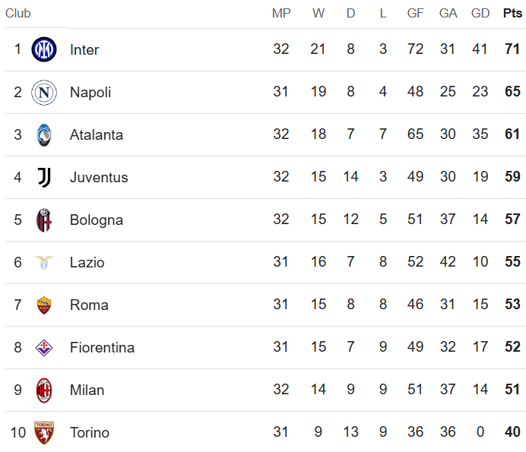Click the Napoli club logo

pos(44,93)
